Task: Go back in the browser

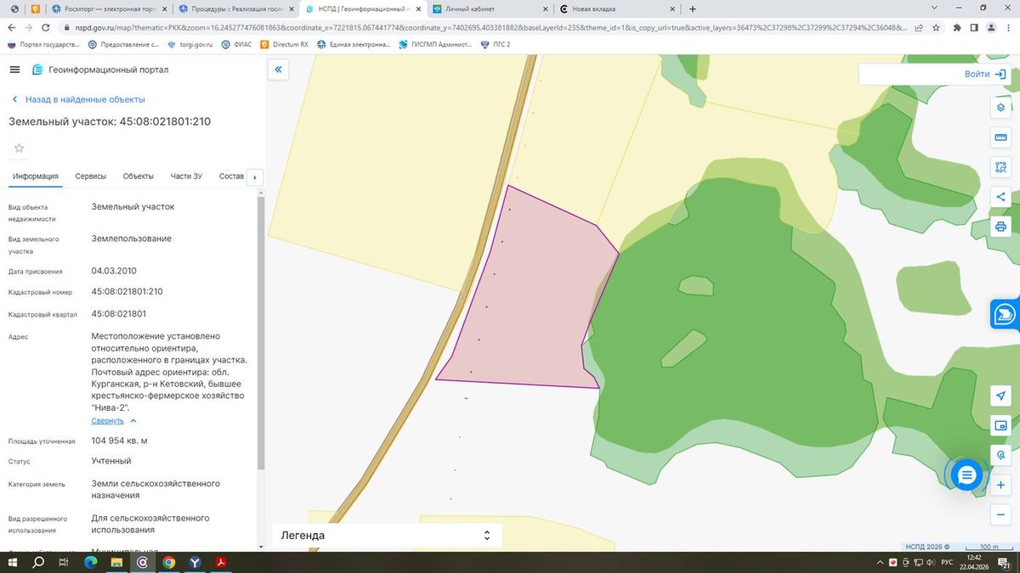Action: point(12,27)
